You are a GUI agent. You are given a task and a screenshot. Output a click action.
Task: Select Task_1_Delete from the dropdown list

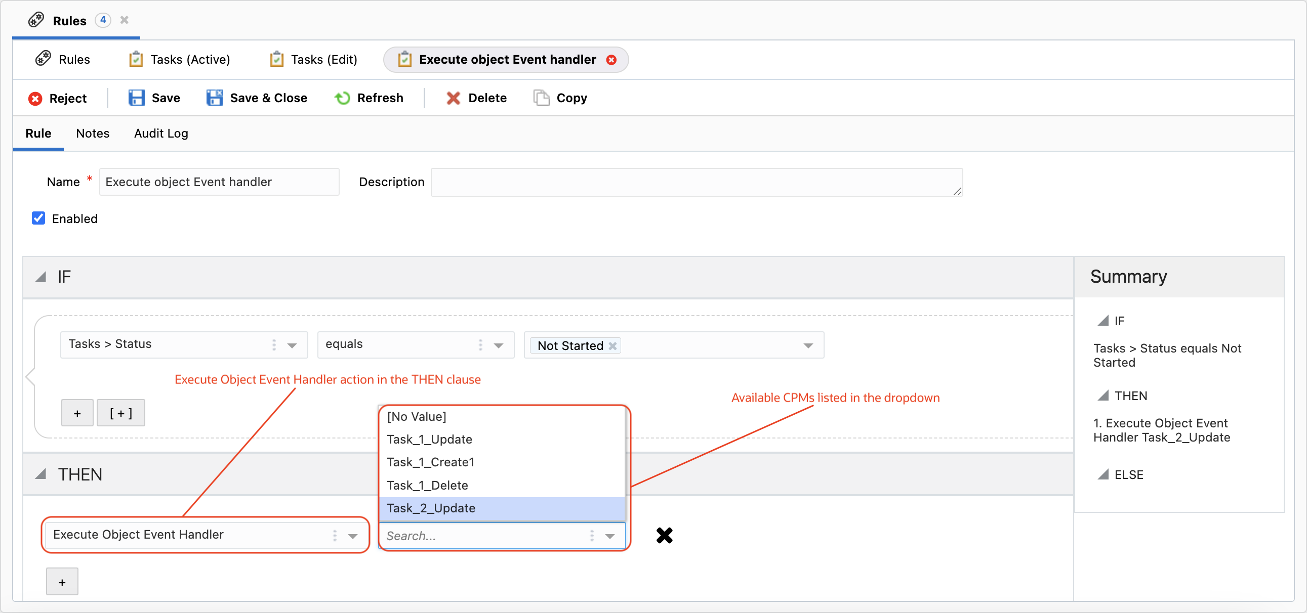[427, 485]
